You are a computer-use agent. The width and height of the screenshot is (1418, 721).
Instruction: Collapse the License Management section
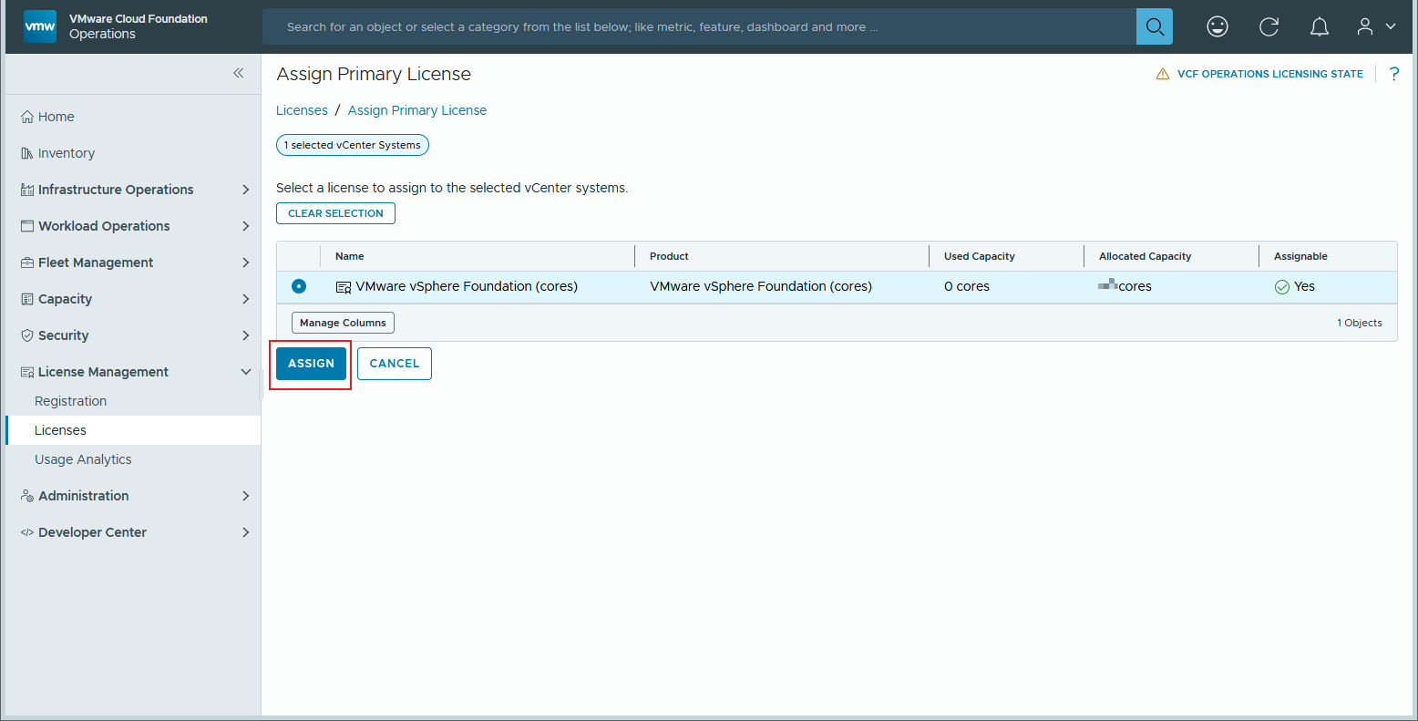coord(245,372)
